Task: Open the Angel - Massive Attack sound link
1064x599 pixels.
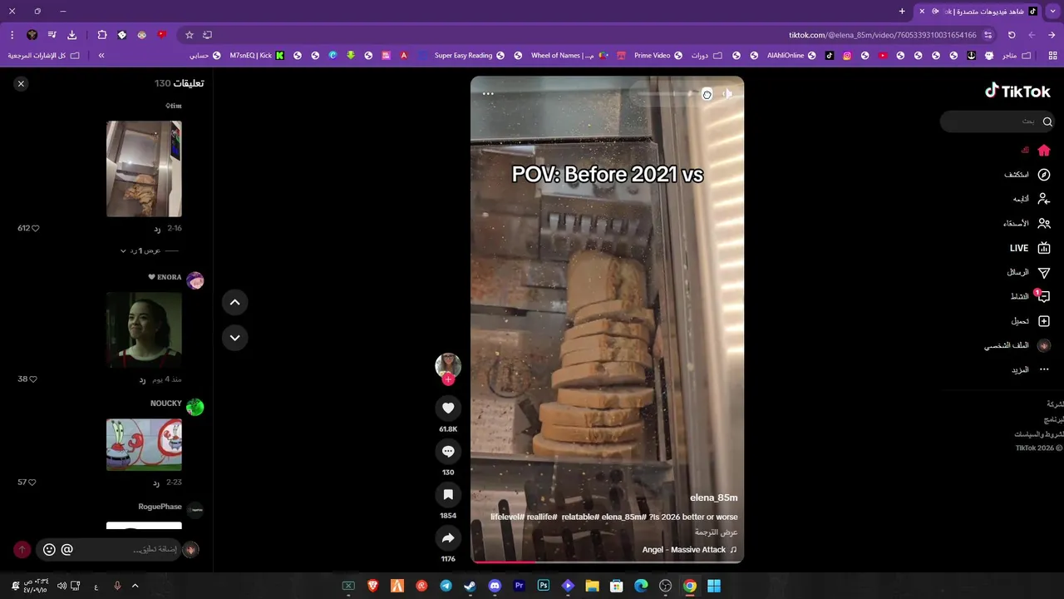Action: pyautogui.click(x=689, y=550)
